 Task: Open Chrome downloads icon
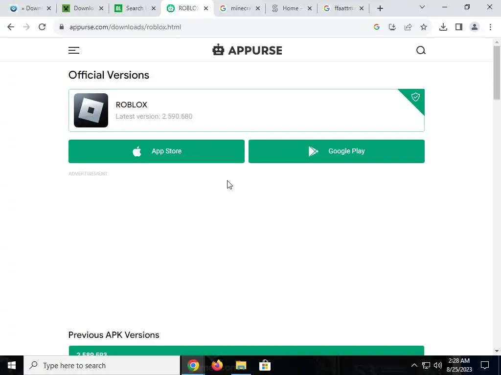click(x=443, y=27)
